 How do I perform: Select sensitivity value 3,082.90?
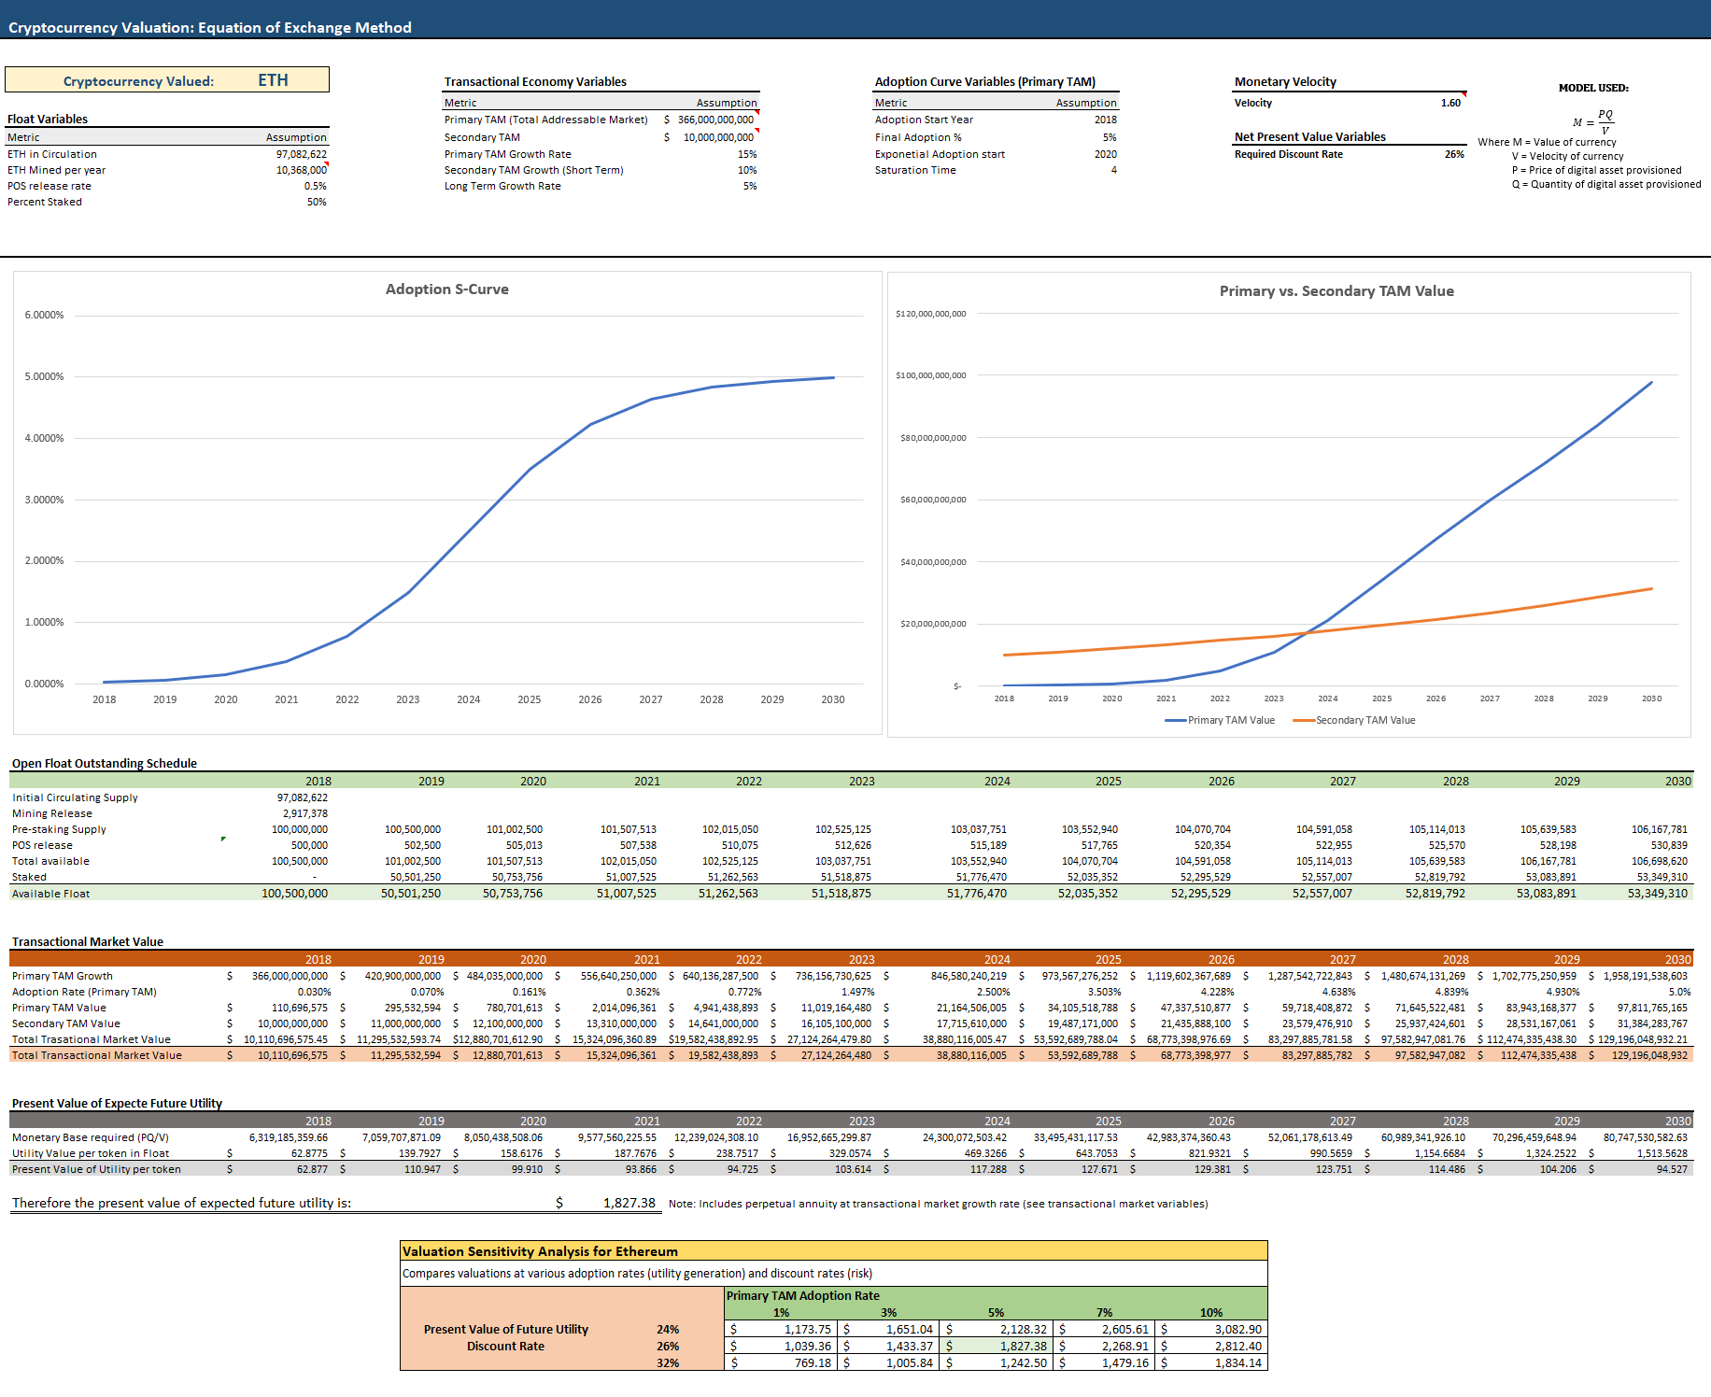[1237, 1329]
